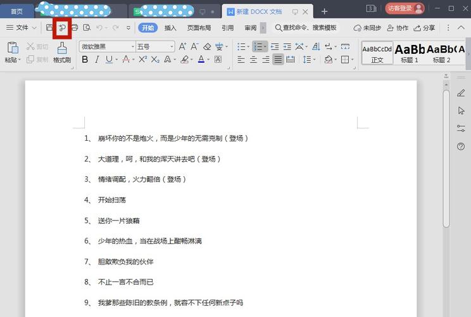Screen dimensions: 471x317
Task: Click the 查找命令、搜索模板 search box
Action: point(306,28)
